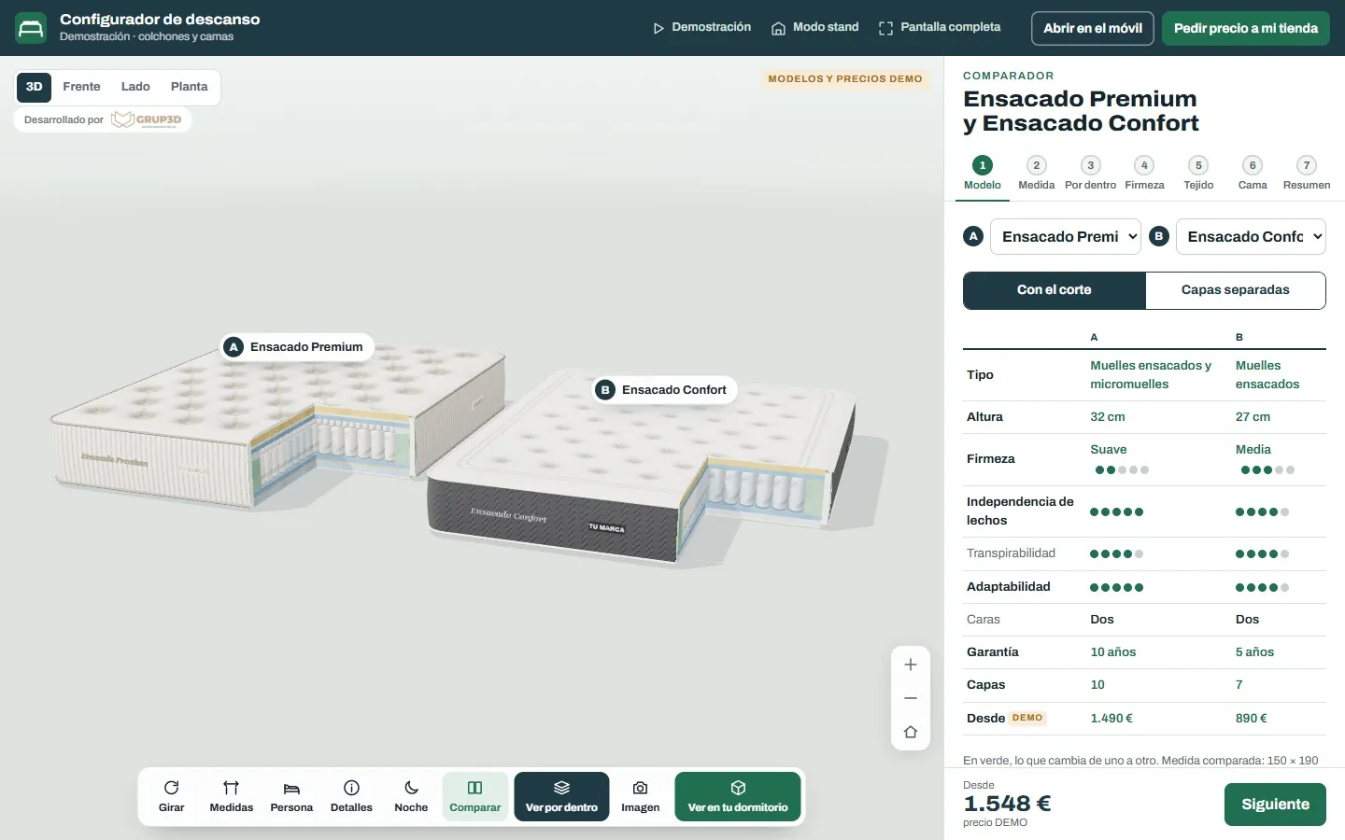Select the Capas separadas view option
Image resolution: width=1345 pixels, height=840 pixels.
coord(1235,290)
